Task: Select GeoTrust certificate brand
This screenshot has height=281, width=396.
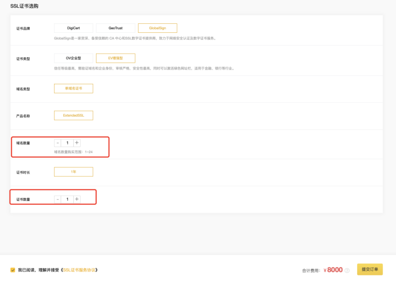Action: 115,28
